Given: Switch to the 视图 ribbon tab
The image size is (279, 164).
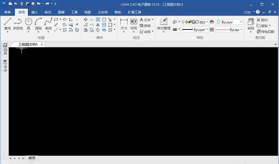Looking at the screenshot, I should coord(87,12).
